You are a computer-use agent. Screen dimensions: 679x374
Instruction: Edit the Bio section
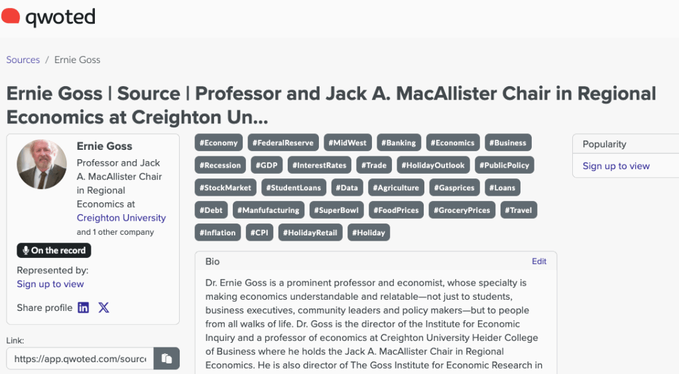coord(539,261)
